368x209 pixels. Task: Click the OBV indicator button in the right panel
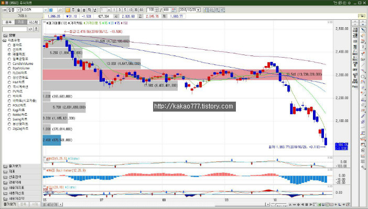(x=355, y=70)
